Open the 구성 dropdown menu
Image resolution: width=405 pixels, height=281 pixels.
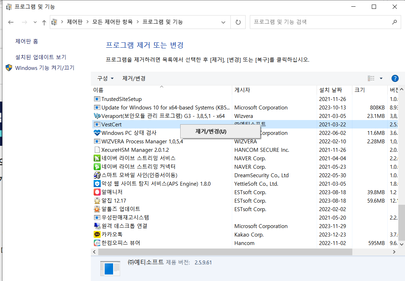coord(105,78)
